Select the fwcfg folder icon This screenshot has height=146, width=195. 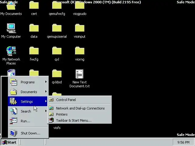click(x=34, y=51)
